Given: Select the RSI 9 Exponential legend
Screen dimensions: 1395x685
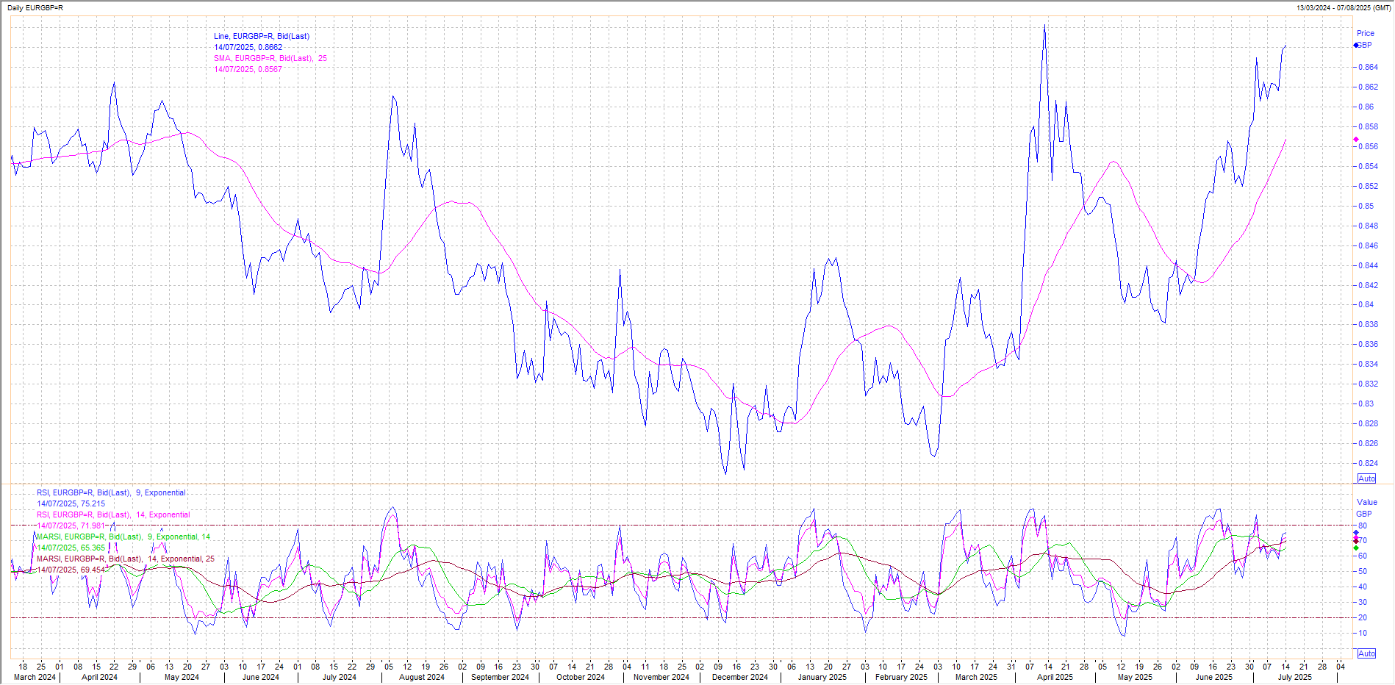Looking at the screenshot, I should pyautogui.click(x=111, y=492).
